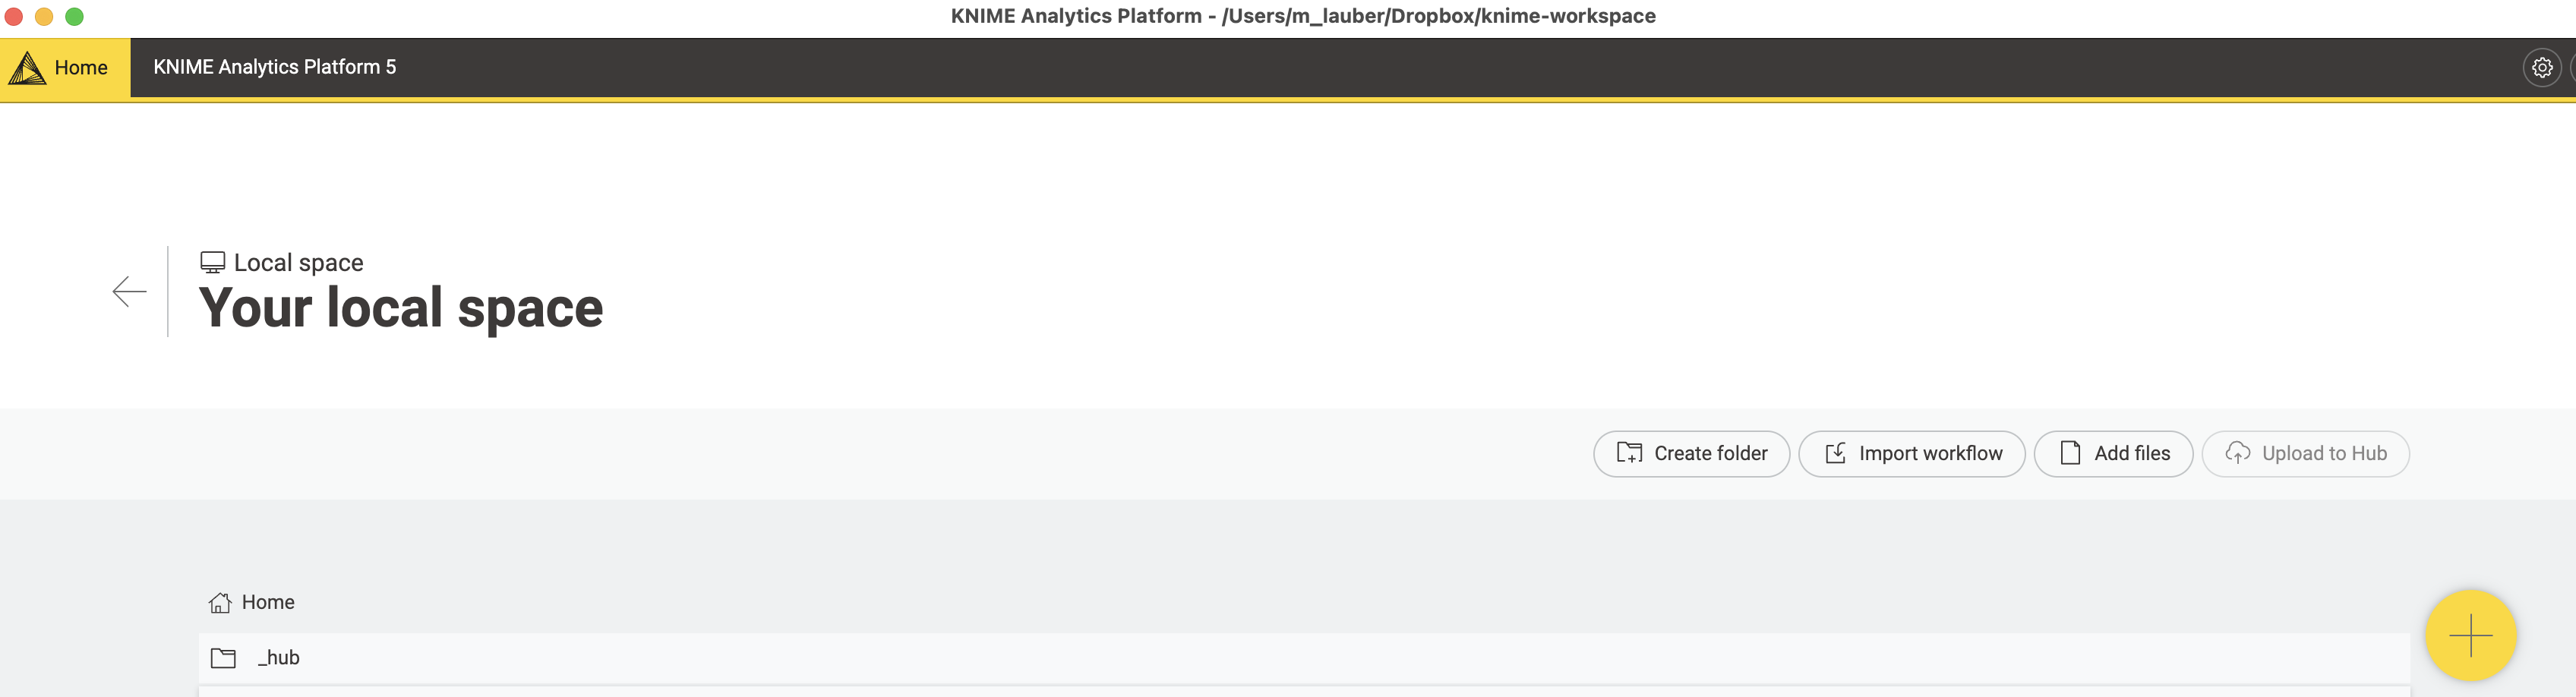The image size is (2576, 697).
Task: Click the Home breadcrumb
Action: coord(252,602)
